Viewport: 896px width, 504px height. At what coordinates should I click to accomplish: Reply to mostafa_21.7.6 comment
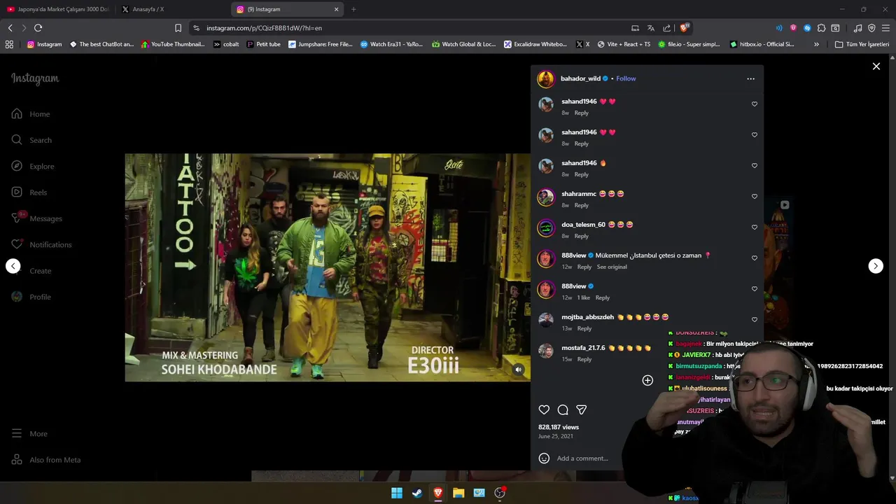[x=584, y=359]
